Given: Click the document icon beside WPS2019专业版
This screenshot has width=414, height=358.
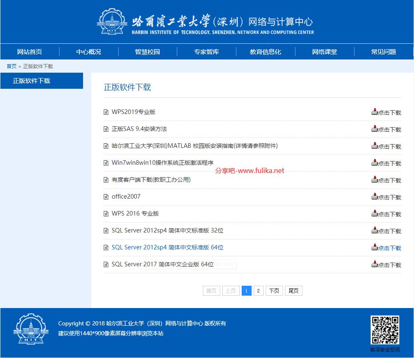Looking at the screenshot, I should tap(106, 112).
